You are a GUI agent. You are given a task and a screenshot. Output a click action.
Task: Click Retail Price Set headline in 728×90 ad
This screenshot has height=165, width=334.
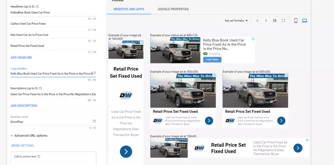point(228,148)
